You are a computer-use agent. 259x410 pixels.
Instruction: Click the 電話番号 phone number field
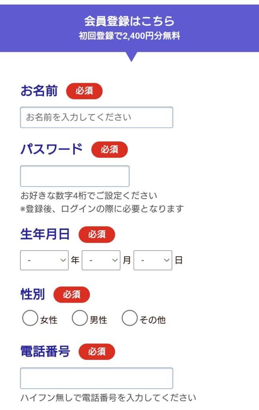96,378
